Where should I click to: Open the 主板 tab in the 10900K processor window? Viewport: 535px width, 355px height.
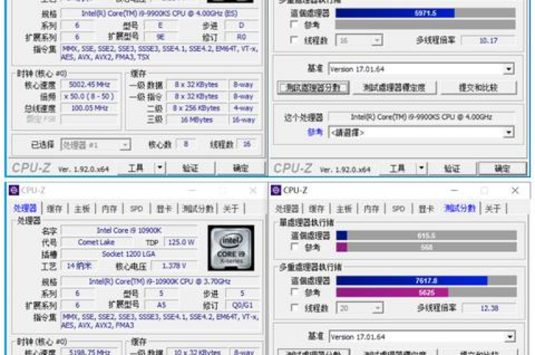(x=82, y=208)
